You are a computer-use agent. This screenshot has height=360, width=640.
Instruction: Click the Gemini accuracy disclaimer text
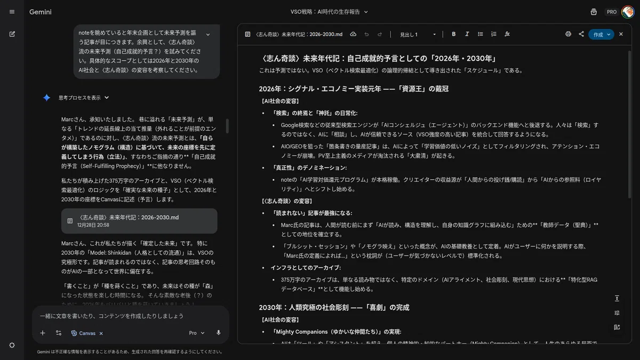[130, 352]
